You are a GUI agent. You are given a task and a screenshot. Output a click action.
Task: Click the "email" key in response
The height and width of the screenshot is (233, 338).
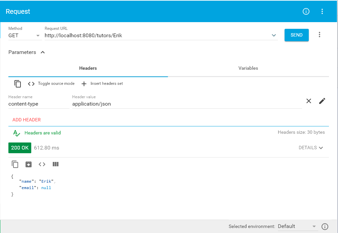click(x=28, y=188)
